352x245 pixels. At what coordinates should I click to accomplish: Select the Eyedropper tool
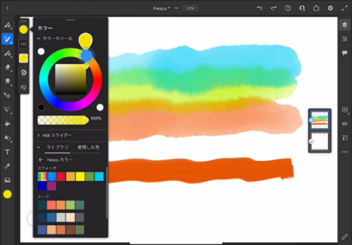coord(8,166)
